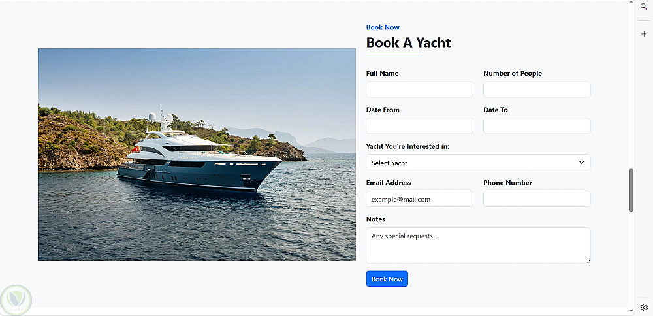Click the shield badge logo
The width and height of the screenshot is (653, 316).
pyautogui.click(x=15, y=300)
